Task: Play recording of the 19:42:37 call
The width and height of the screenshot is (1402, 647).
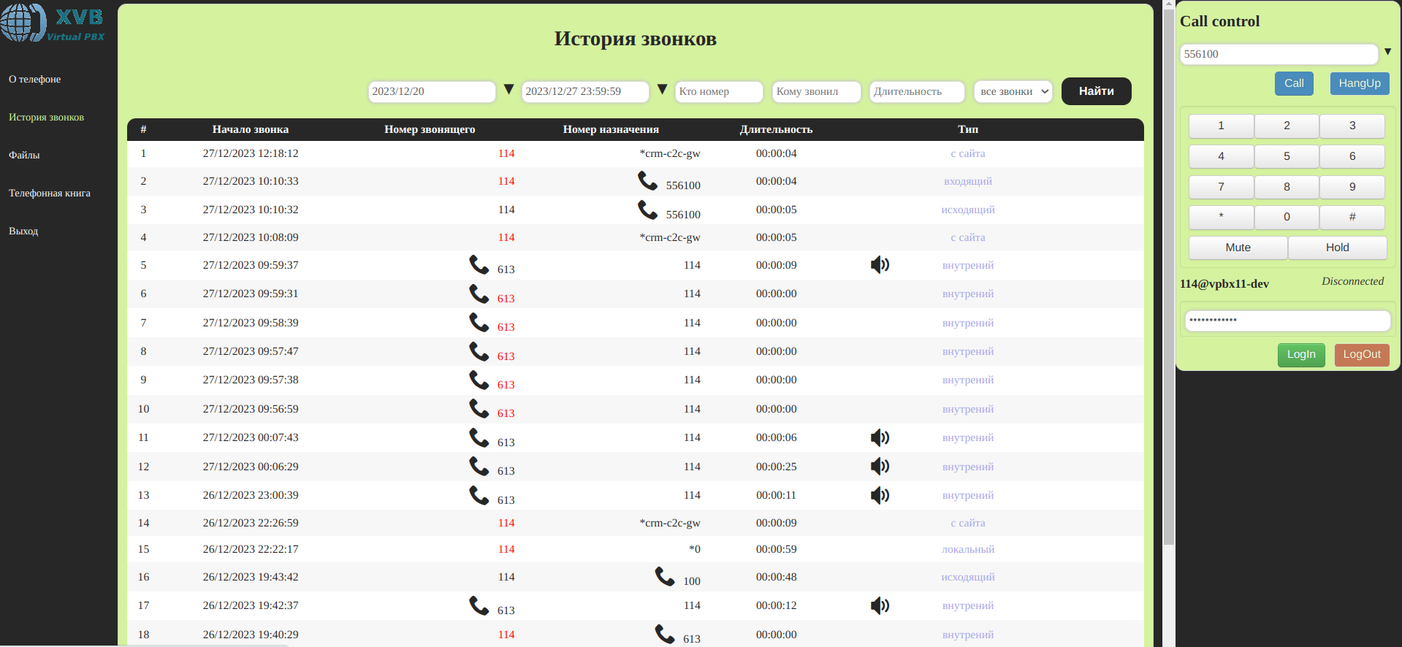Action: pos(880,605)
